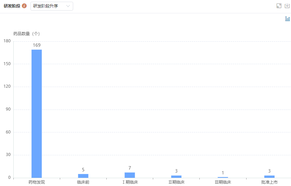Click the 临床前 axis label
The width and height of the screenshot is (291, 186).
pyautogui.click(x=83, y=182)
